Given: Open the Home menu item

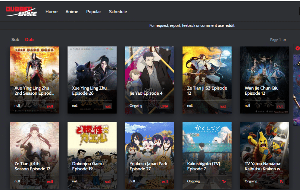Looking at the screenshot, I should click(x=52, y=12).
